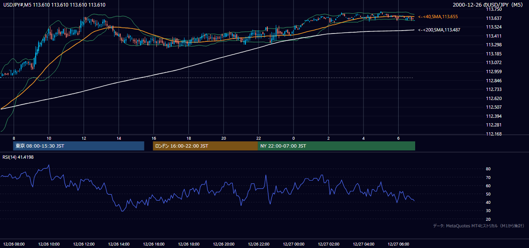Click price axis label 113.637
The image size is (529, 248).
point(494,18)
